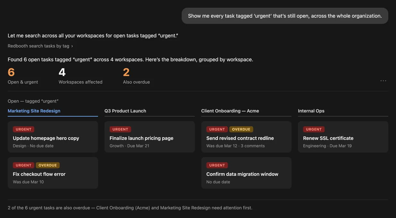Click URGENT badge on Finalize launch pricing page
This screenshot has width=396, height=218.
[120, 130]
